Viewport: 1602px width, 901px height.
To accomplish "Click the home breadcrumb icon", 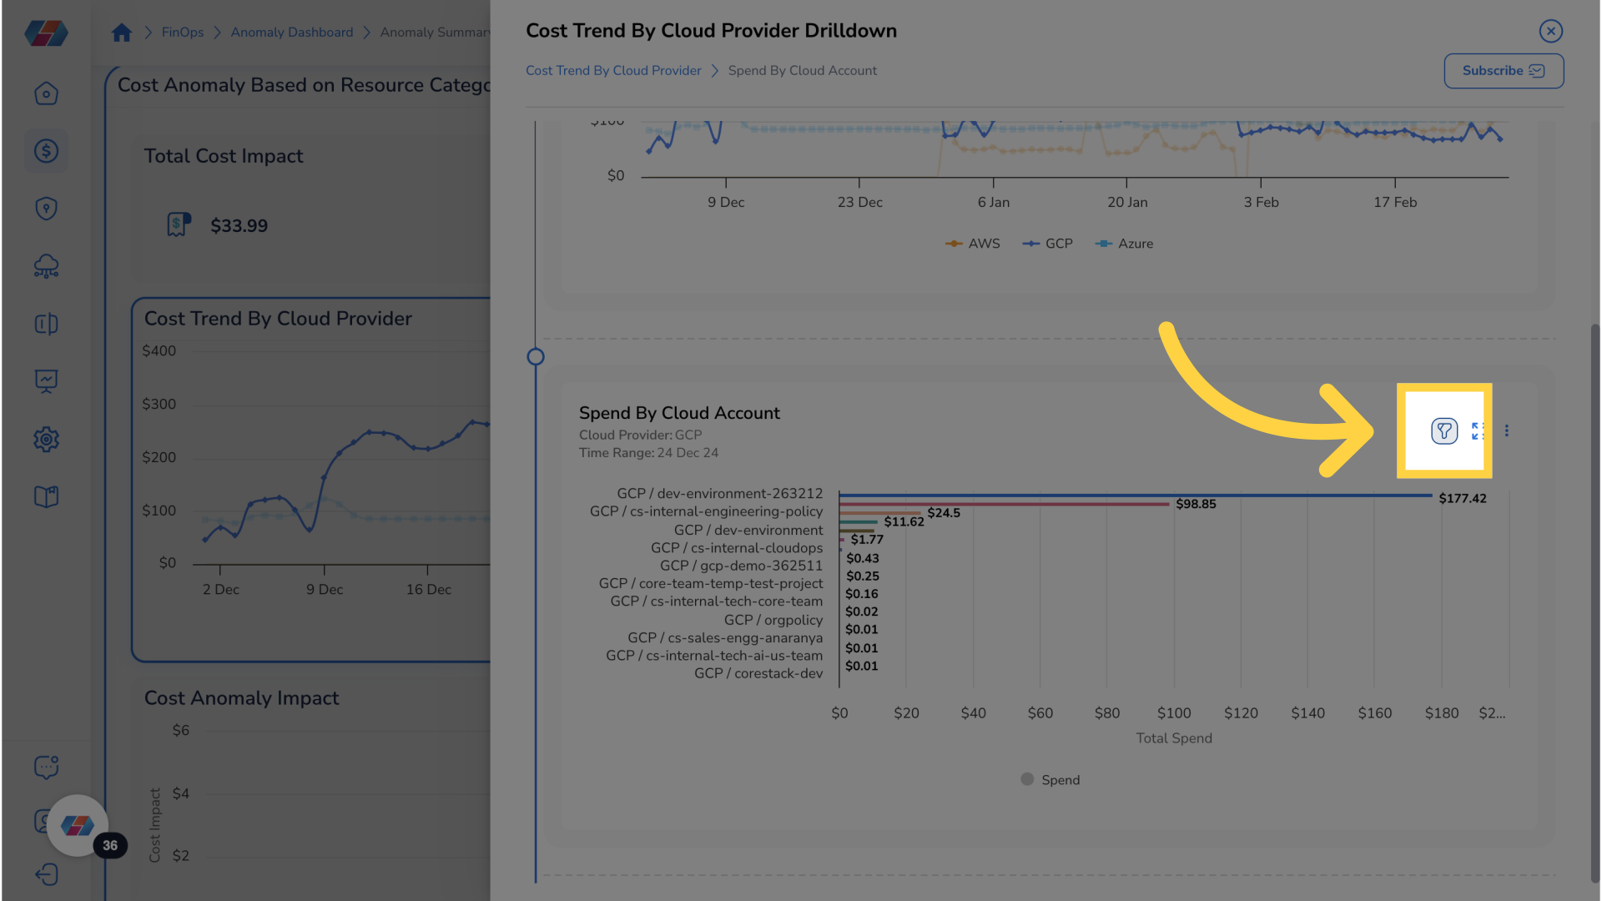I will [x=122, y=33].
